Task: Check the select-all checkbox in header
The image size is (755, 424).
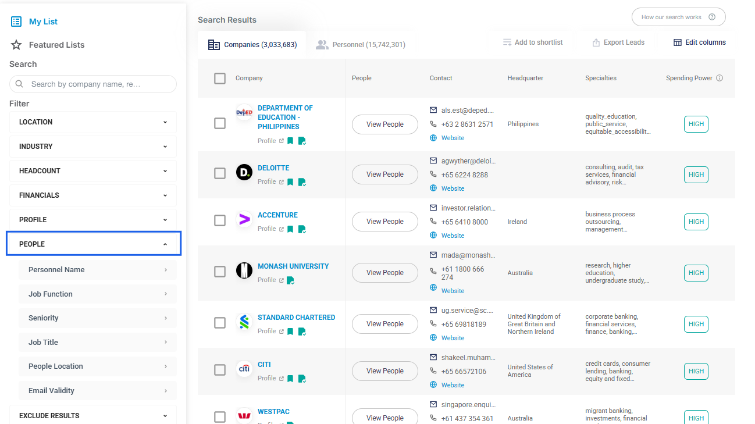Action: tap(220, 78)
